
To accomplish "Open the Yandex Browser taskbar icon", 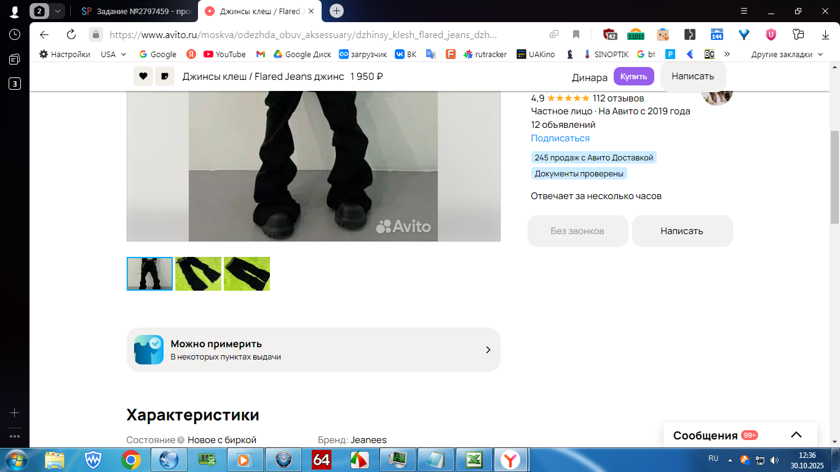I will [x=510, y=459].
